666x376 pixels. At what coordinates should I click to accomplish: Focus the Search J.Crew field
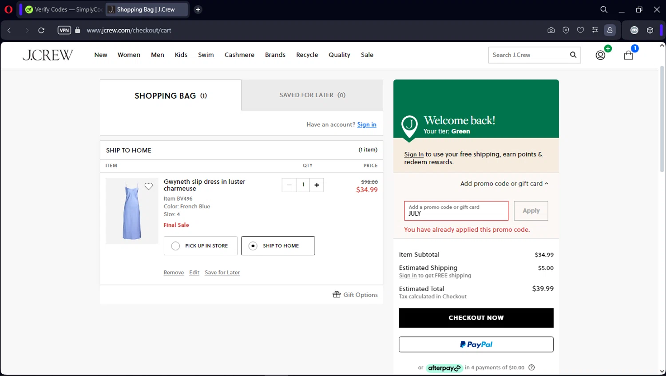[x=528, y=55]
